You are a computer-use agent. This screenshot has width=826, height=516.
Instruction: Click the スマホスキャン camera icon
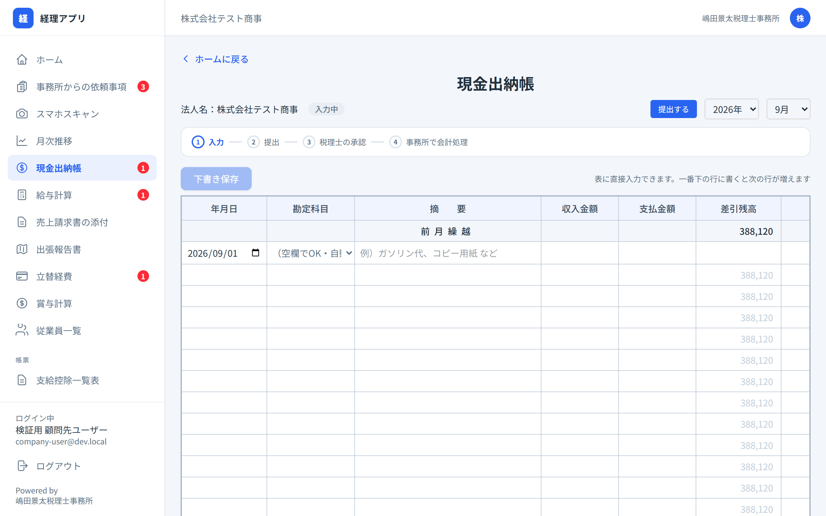22,114
